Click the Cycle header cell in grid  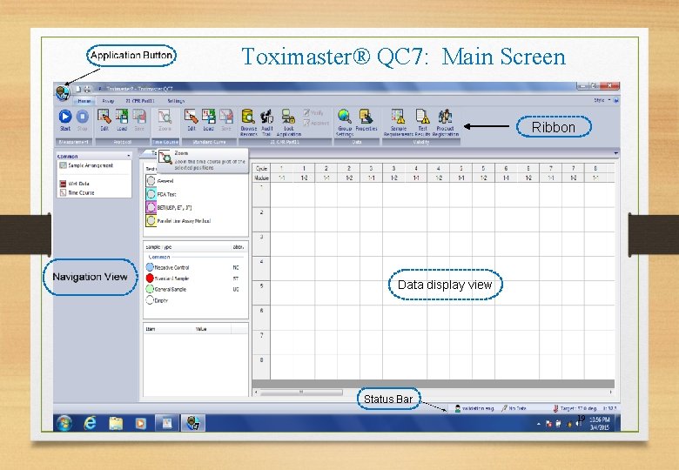(x=261, y=168)
